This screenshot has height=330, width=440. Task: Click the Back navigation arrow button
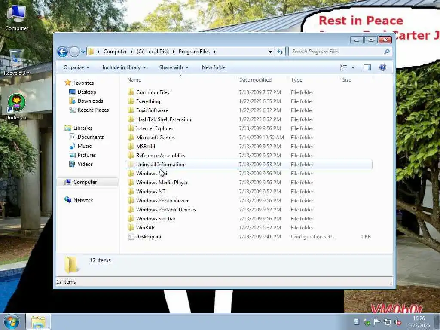[x=62, y=52]
